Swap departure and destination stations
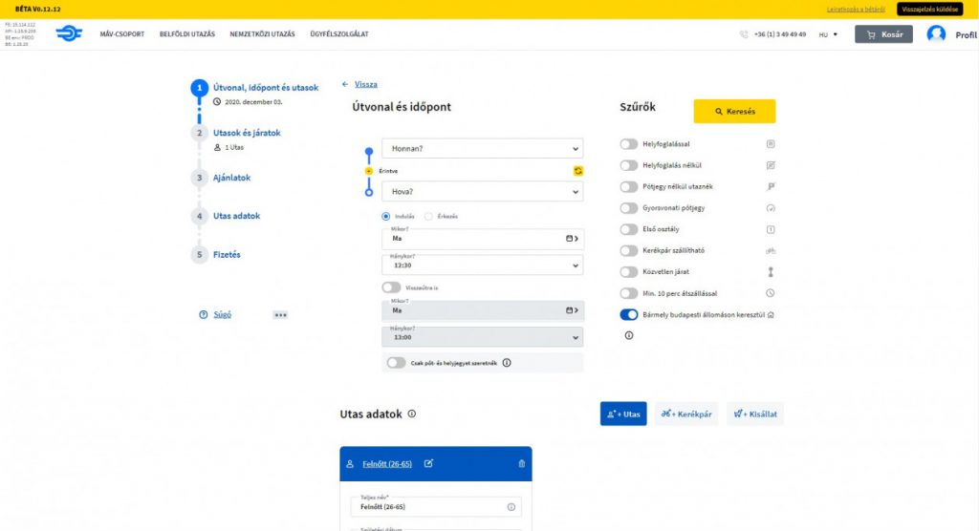 (x=577, y=170)
